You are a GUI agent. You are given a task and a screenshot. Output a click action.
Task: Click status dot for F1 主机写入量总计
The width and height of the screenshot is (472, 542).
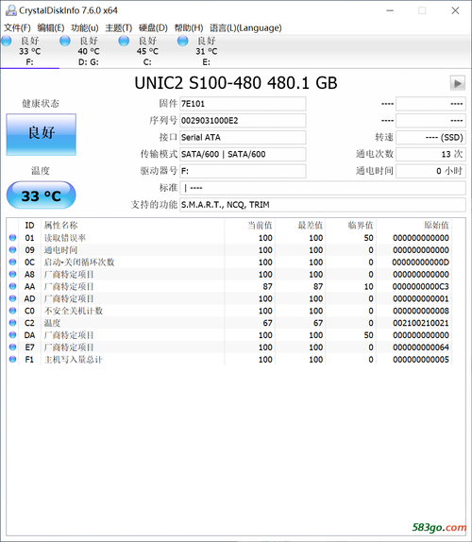coord(13,360)
